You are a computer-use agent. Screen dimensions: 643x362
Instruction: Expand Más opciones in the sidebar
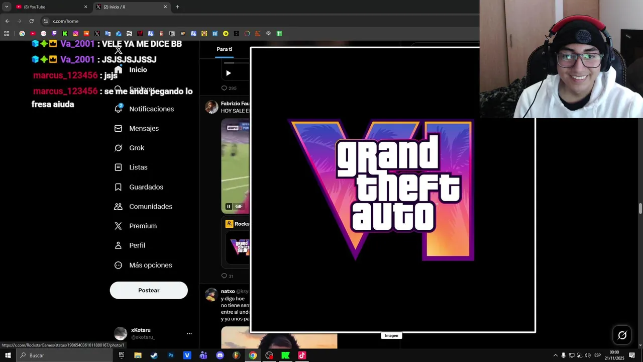(143, 265)
